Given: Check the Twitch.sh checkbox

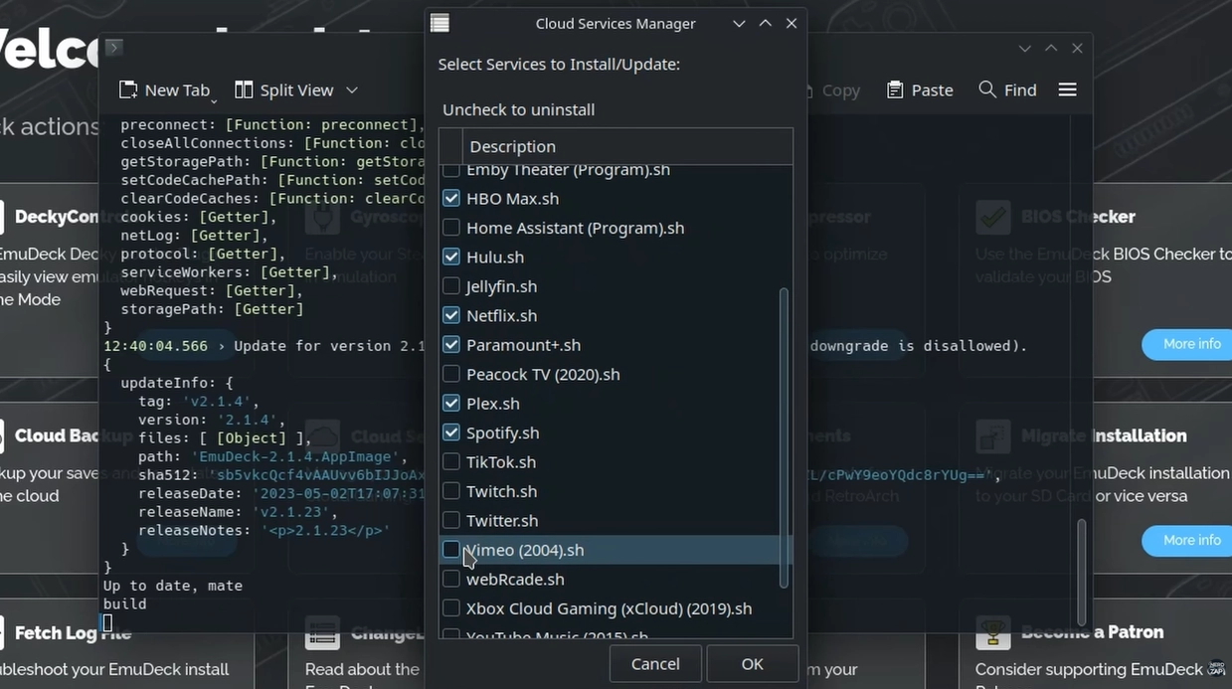Looking at the screenshot, I should tap(451, 491).
